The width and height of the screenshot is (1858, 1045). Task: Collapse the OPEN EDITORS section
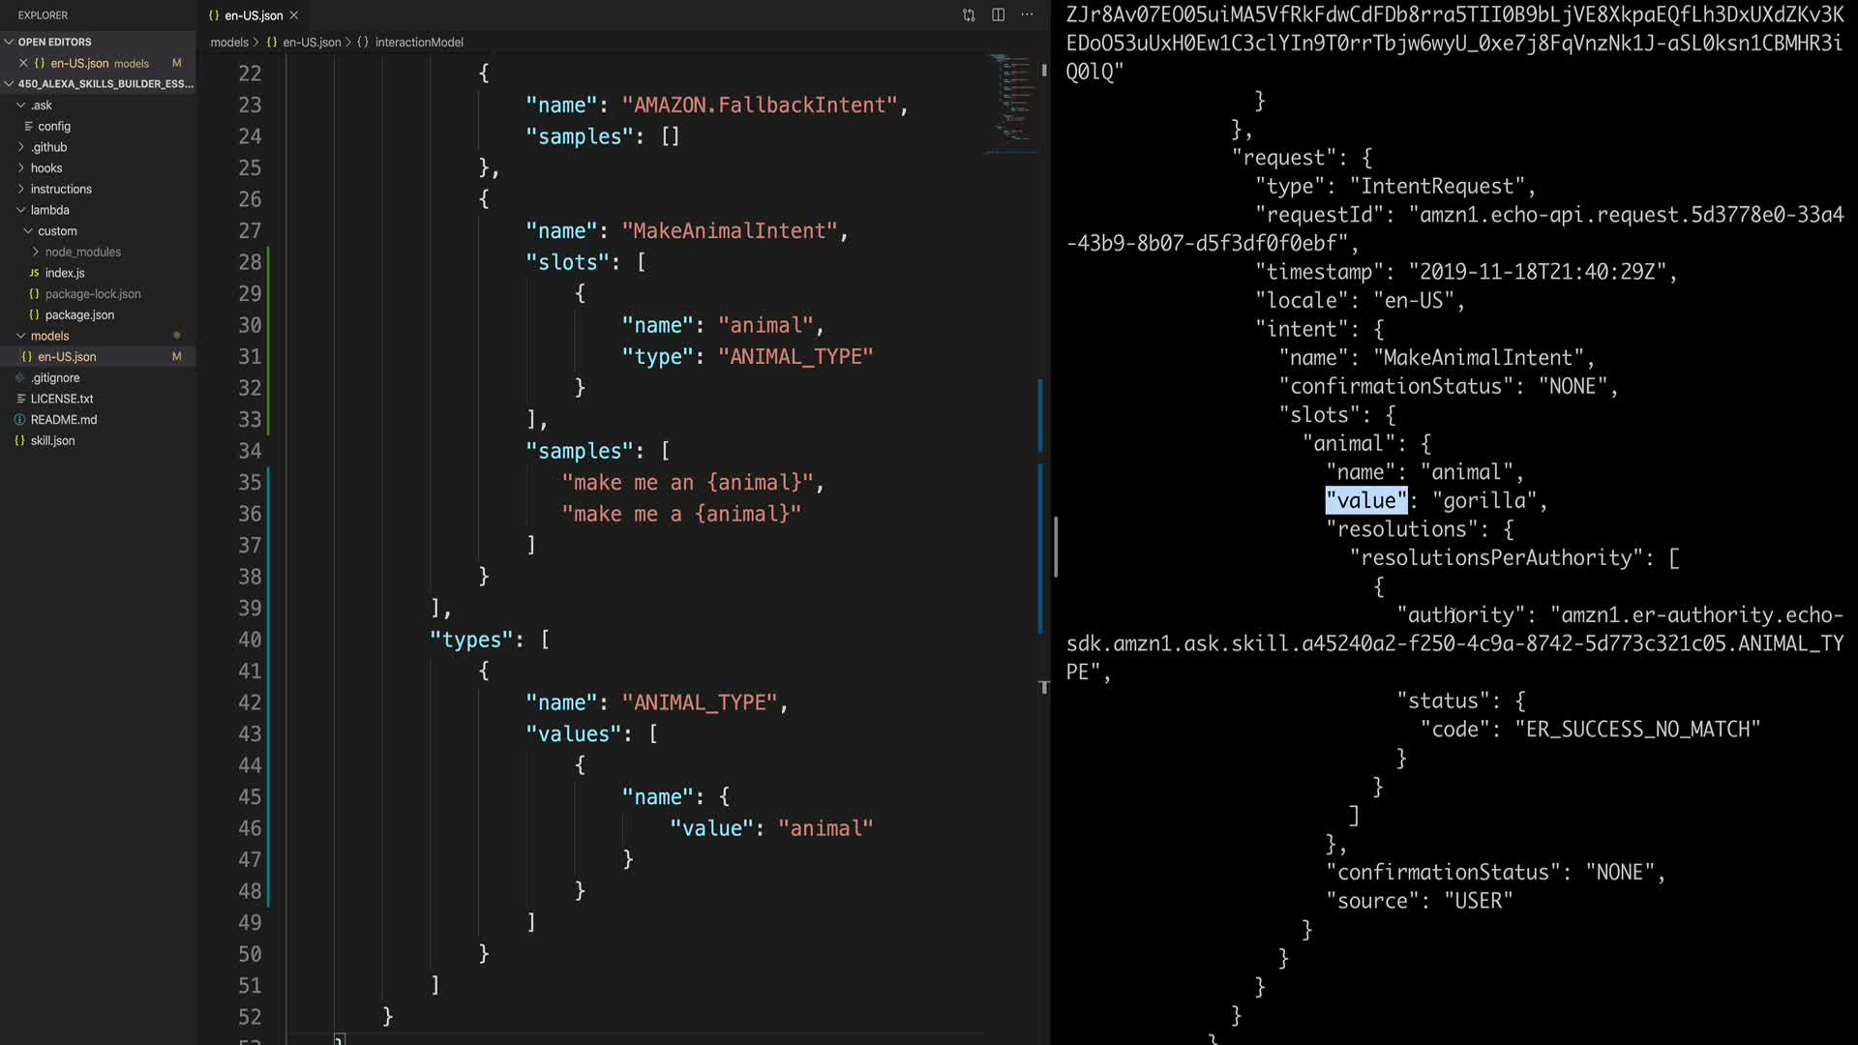coord(54,42)
